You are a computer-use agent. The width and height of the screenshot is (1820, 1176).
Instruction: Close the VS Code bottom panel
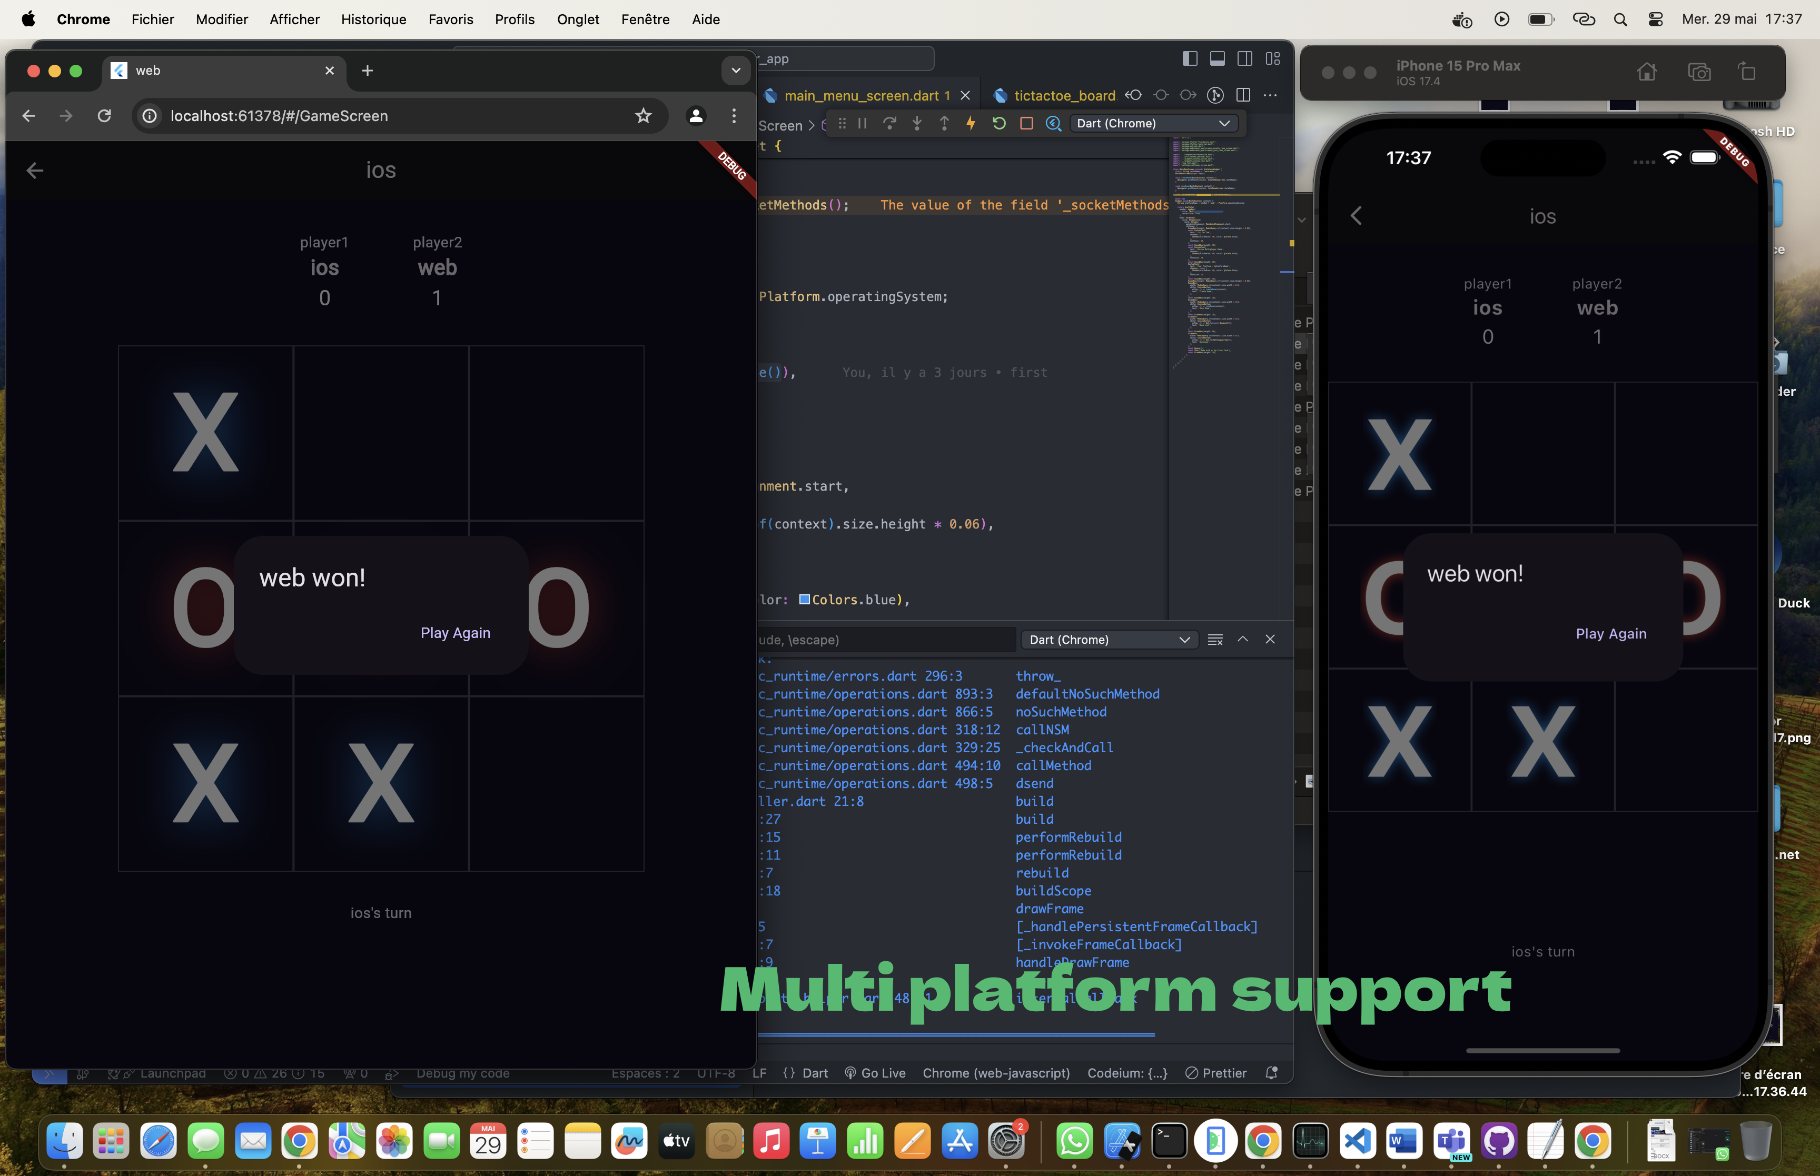point(1270,639)
